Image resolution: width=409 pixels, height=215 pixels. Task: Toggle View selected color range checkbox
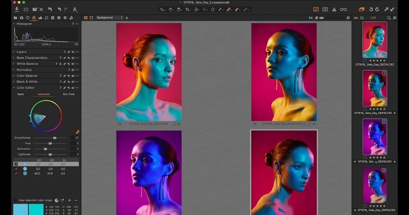15,200
